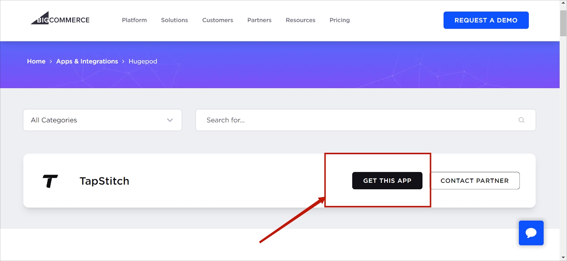Open the Resources menu

[301, 20]
